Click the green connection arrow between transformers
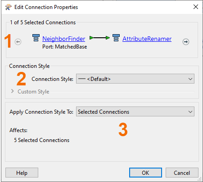203x182 pixels. [x=99, y=38]
